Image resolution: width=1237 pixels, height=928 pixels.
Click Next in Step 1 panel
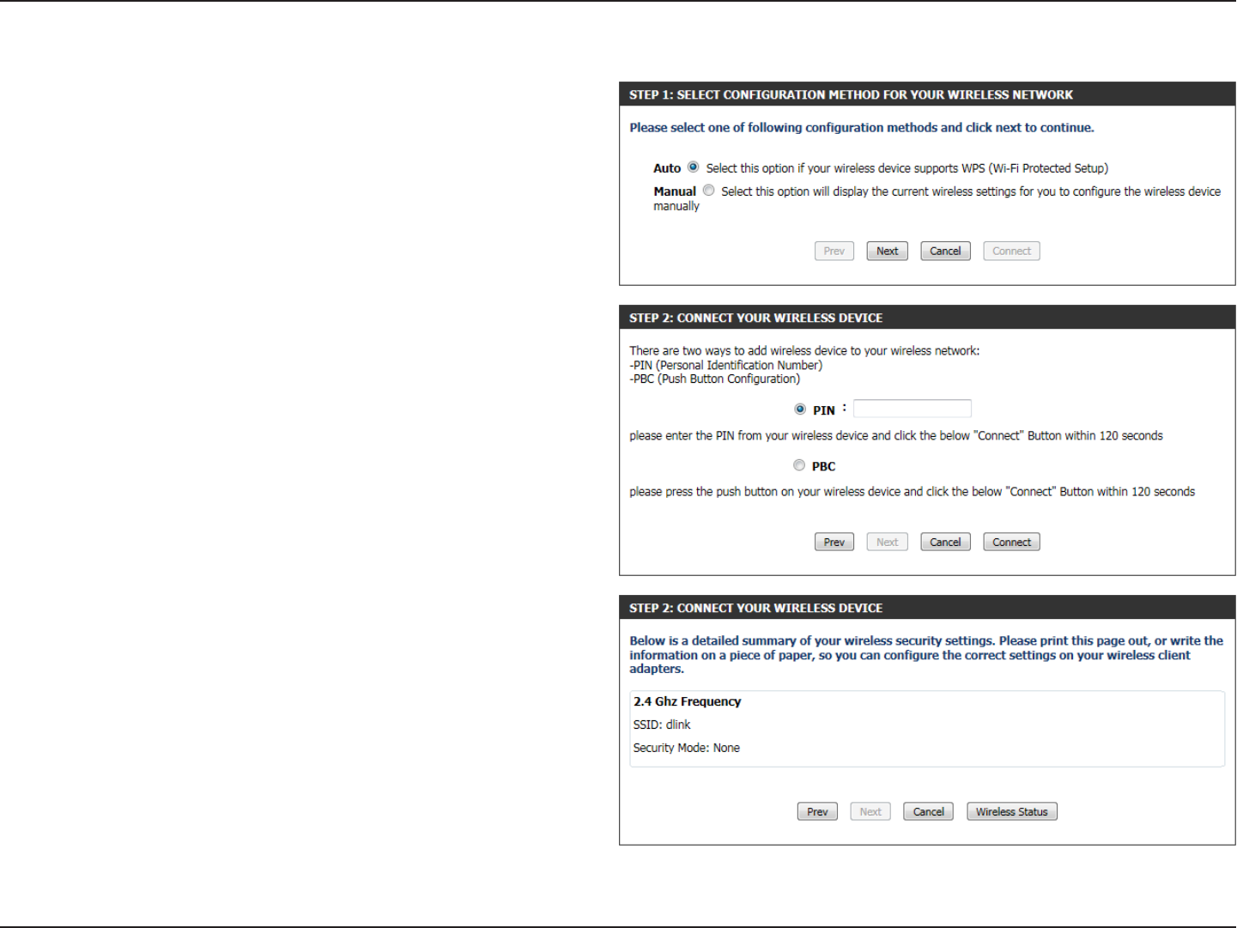(888, 252)
